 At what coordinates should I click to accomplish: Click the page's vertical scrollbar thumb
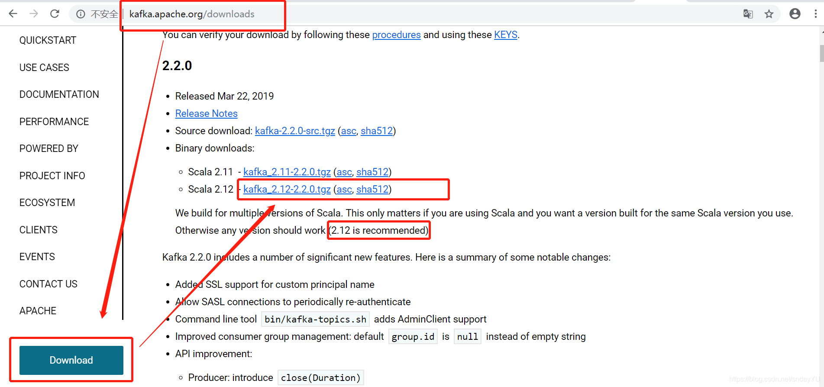pyautogui.click(x=821, y=53)
